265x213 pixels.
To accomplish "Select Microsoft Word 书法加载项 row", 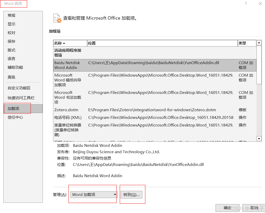I will coord(155,97).
